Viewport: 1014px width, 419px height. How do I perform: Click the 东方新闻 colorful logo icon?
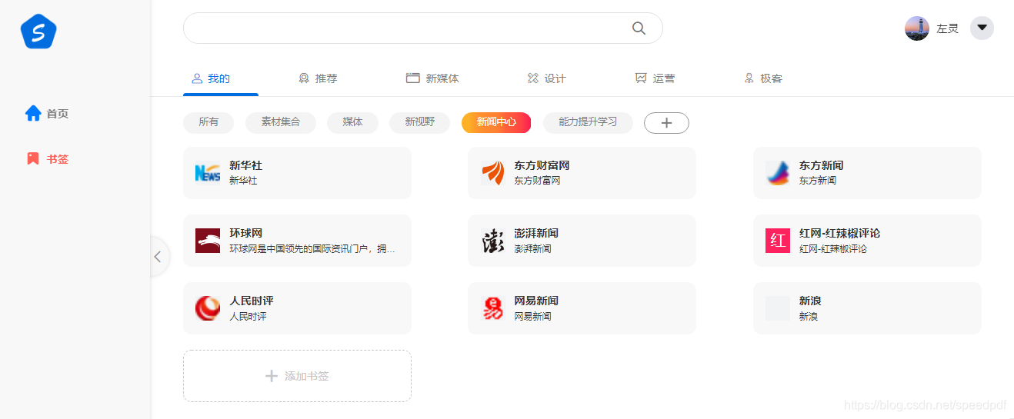778,173
